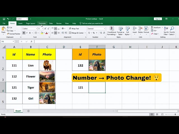Switch to the Insert tab
Image resolution: width=179 pixels, height=134 pixels.
pyautogui.click(x=20, y=23)
